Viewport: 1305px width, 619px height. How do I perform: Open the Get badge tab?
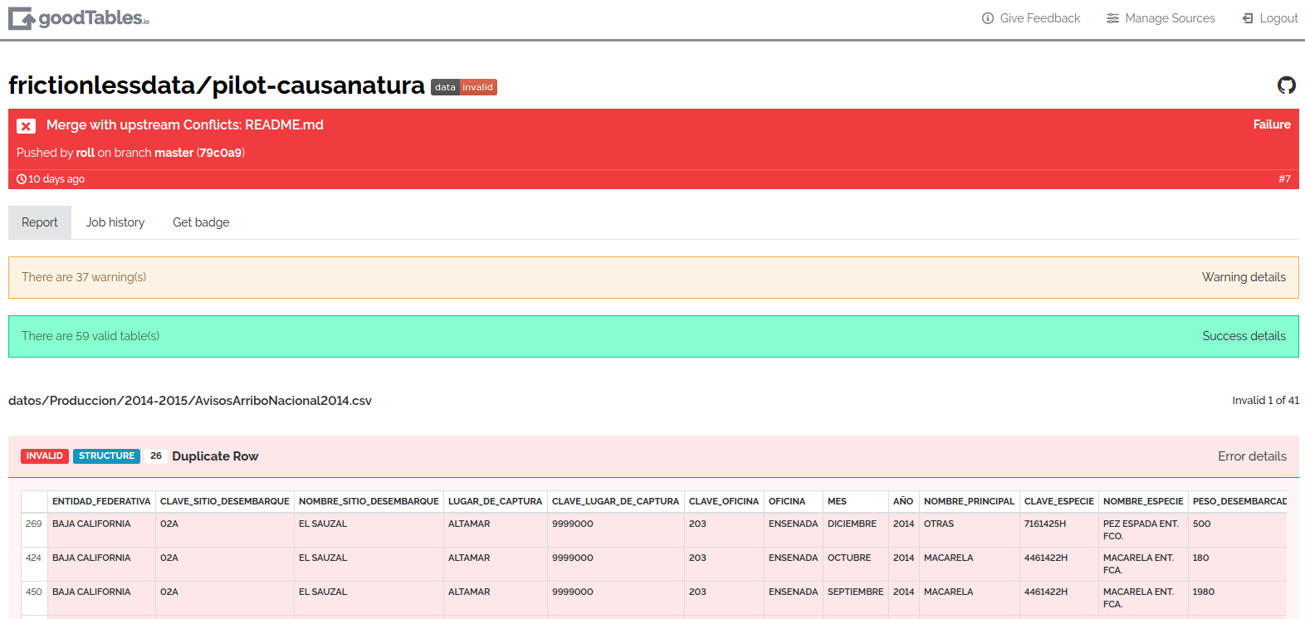tap(201, 222)
